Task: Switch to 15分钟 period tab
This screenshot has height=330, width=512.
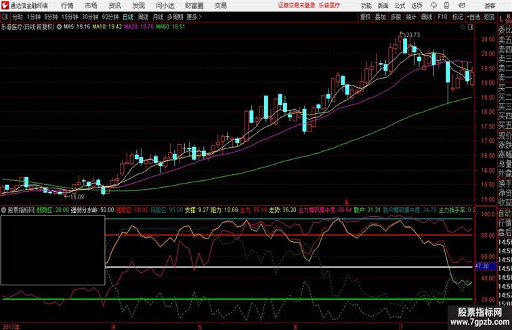Action: pyautogui.click(x=70, y=17)
